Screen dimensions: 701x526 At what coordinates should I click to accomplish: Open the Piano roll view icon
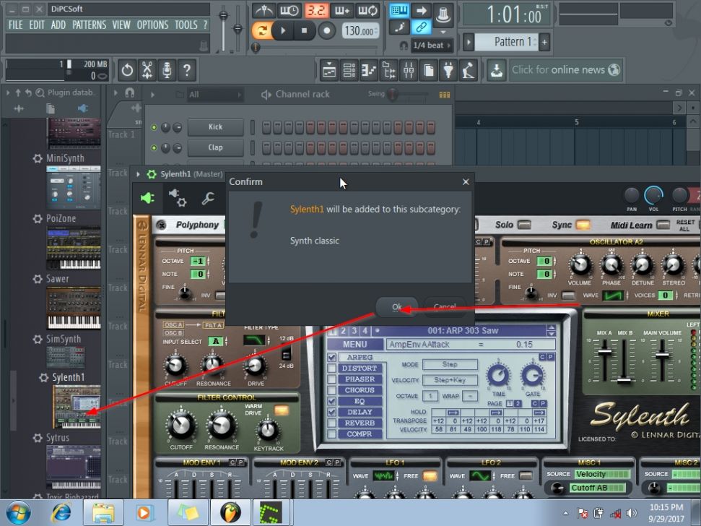(369, 70)
